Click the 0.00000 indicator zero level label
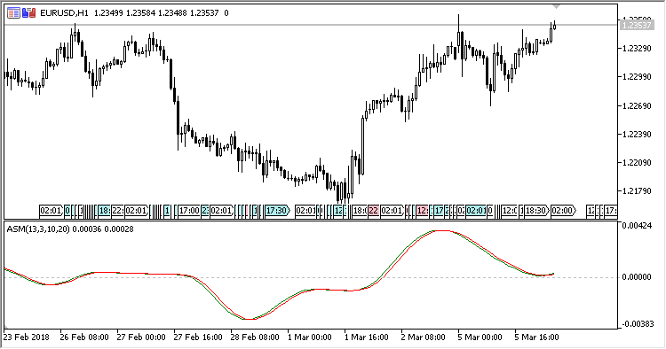The height and width of the screenshot is (349, 666). [x=637, y=277]
